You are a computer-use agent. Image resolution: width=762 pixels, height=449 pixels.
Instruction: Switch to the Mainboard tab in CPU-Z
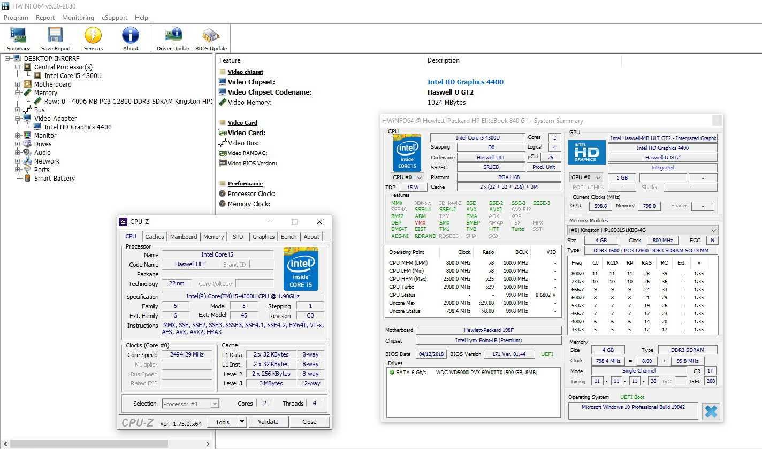pyautogui.click(x=184, y=237)
